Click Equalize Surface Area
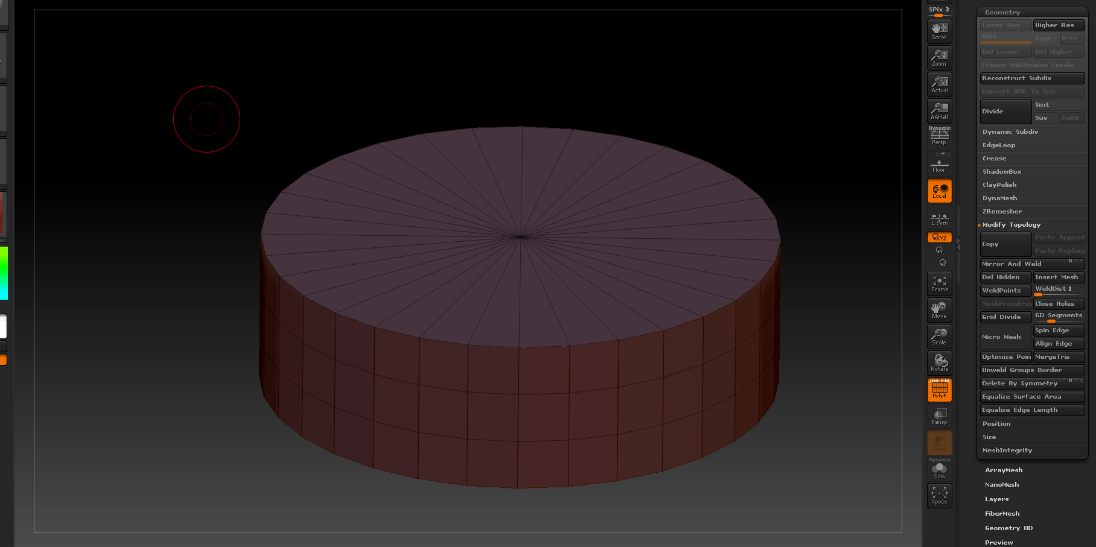The height and width of the screenshot is (547, 1096). 1032,397
